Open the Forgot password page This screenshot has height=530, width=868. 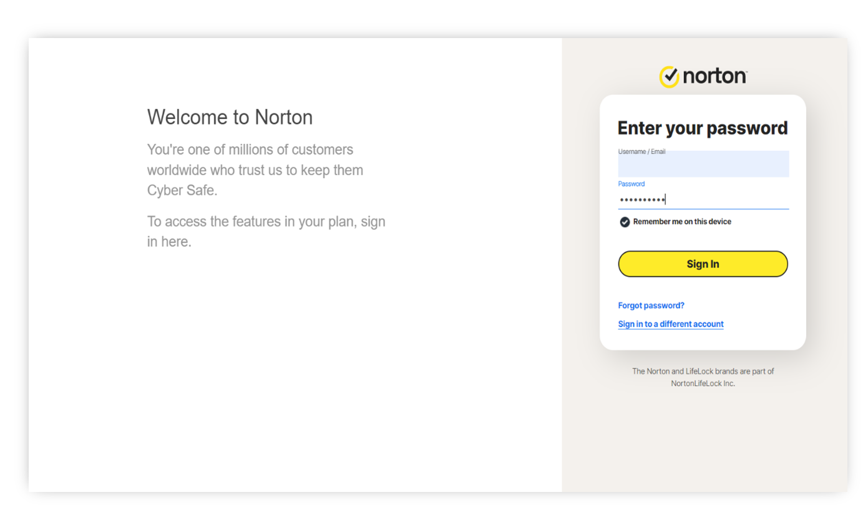click(651, 306)
